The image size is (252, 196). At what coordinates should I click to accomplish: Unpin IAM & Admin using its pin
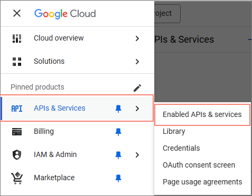pos(118,155)
